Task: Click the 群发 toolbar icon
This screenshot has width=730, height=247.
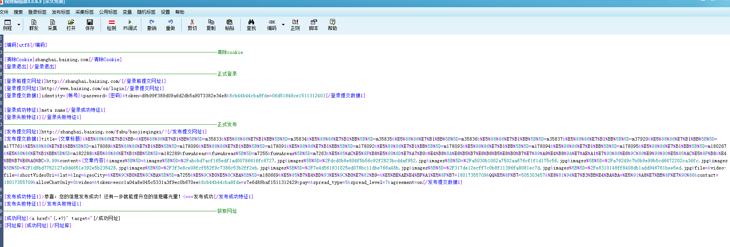Action: click(x=34, y=25)
